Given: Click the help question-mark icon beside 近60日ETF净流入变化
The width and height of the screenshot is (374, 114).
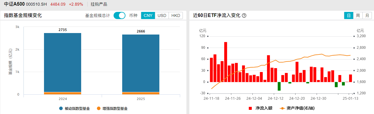Looking at the screenshot, I should (x=244, y=16).
